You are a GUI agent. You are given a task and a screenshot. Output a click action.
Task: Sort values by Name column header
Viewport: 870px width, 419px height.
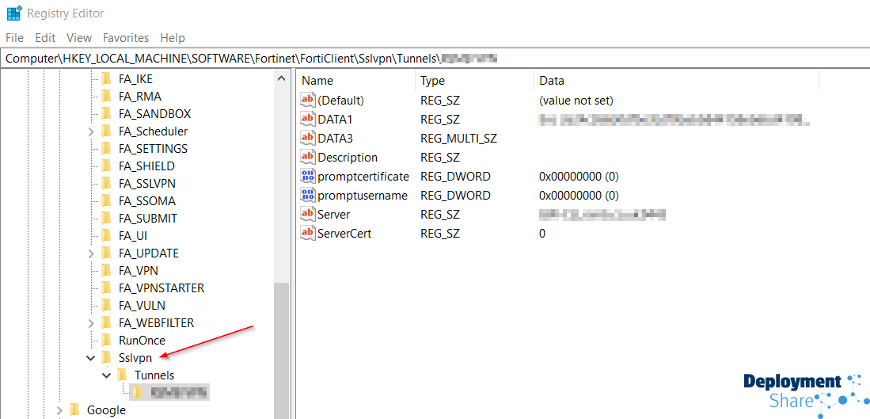tap(355, 81)
